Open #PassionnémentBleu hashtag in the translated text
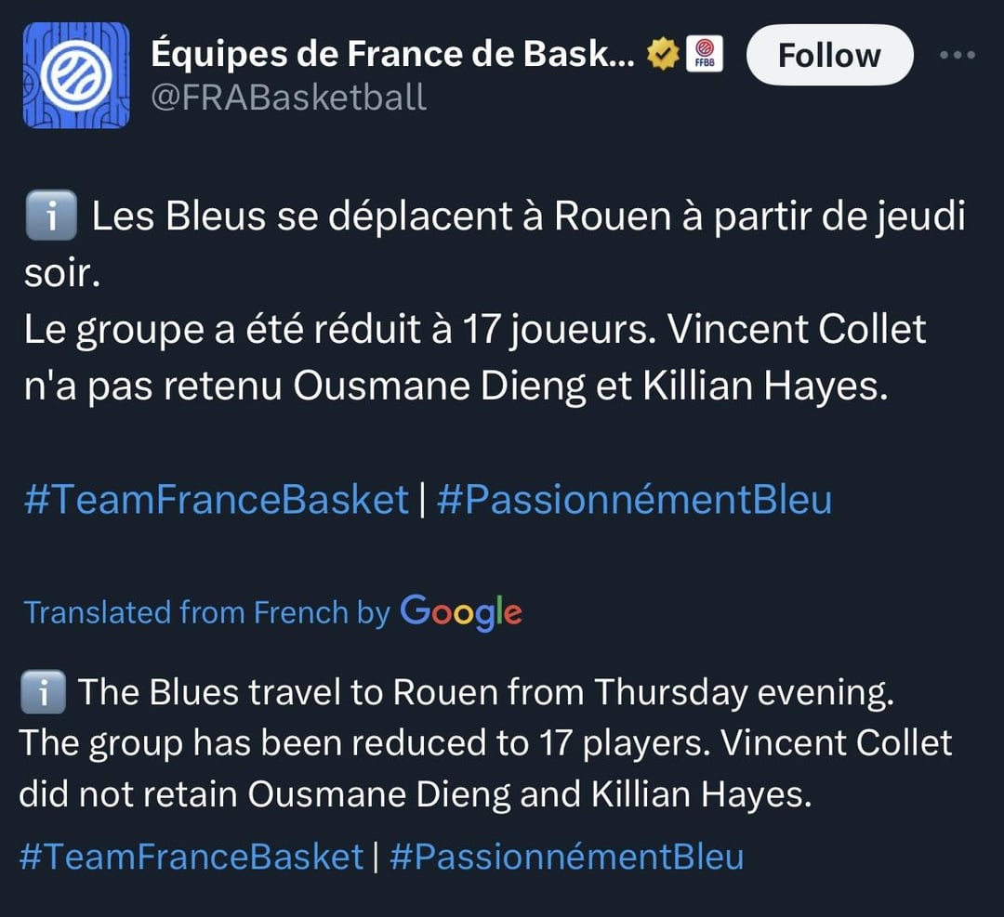Viewport: 1004px width, 917px height. point(566,856)
